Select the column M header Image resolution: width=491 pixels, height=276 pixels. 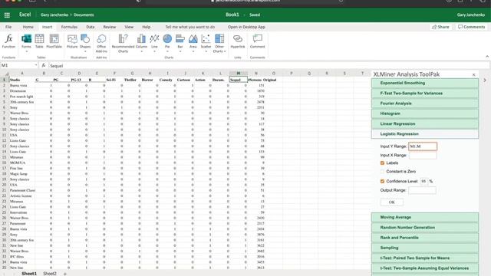pos(239,74)
